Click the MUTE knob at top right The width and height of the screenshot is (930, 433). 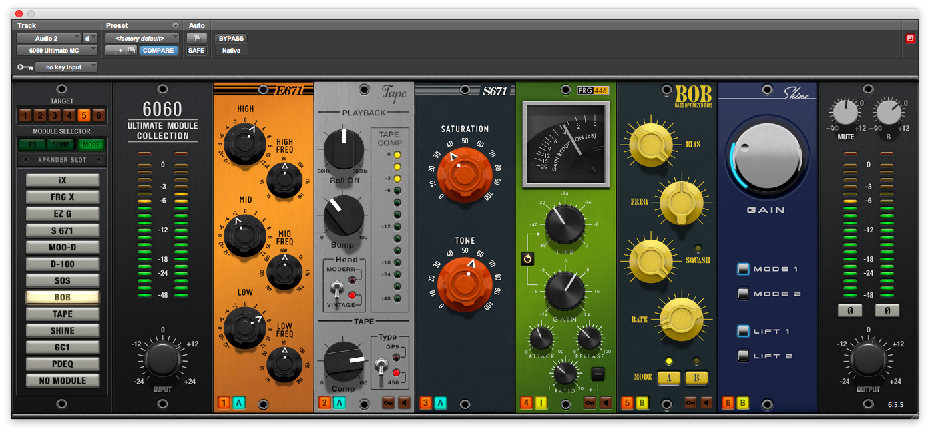(845, 111)
